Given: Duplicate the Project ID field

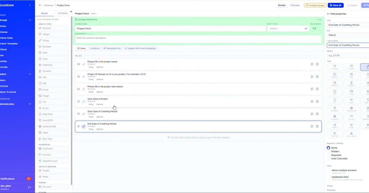Looking at the screenshot, I should pyautogui.click(x=312, y=77).
